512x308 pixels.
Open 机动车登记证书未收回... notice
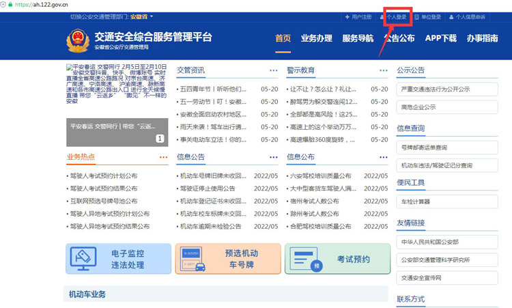pyautogui.click(x=213, y=201)
